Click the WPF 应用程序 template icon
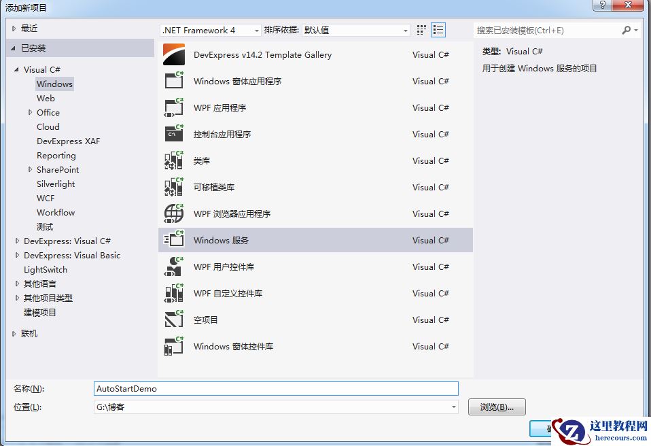 (x=174, y=107)
